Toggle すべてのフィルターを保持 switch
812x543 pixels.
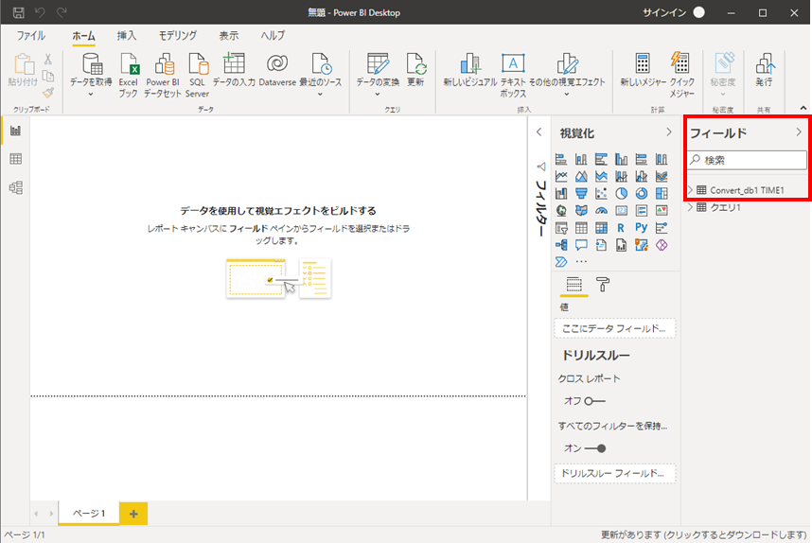point(593,448)
